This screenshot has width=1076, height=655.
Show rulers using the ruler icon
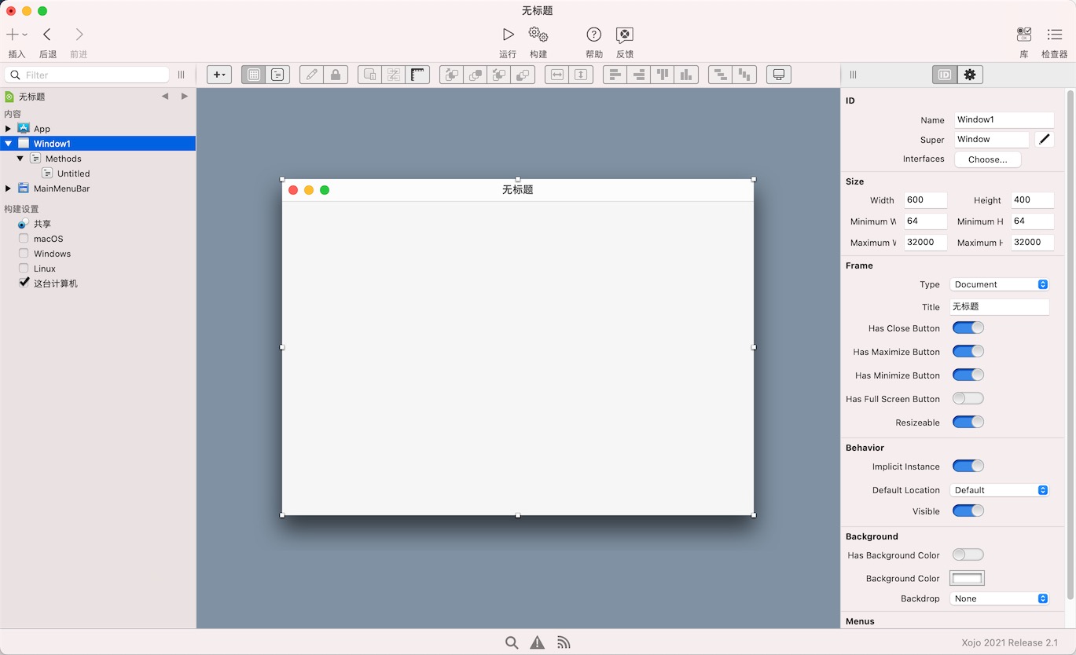point(417,75)
